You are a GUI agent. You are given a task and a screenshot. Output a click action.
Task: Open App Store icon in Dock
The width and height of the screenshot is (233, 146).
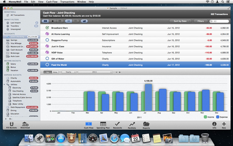61,138
